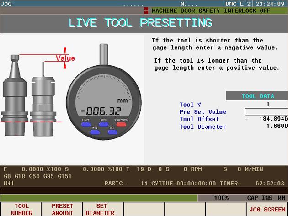Screen dimensions: 288x216
Task: Click the UNIT button on dial indicator
Action: [86, 125]
